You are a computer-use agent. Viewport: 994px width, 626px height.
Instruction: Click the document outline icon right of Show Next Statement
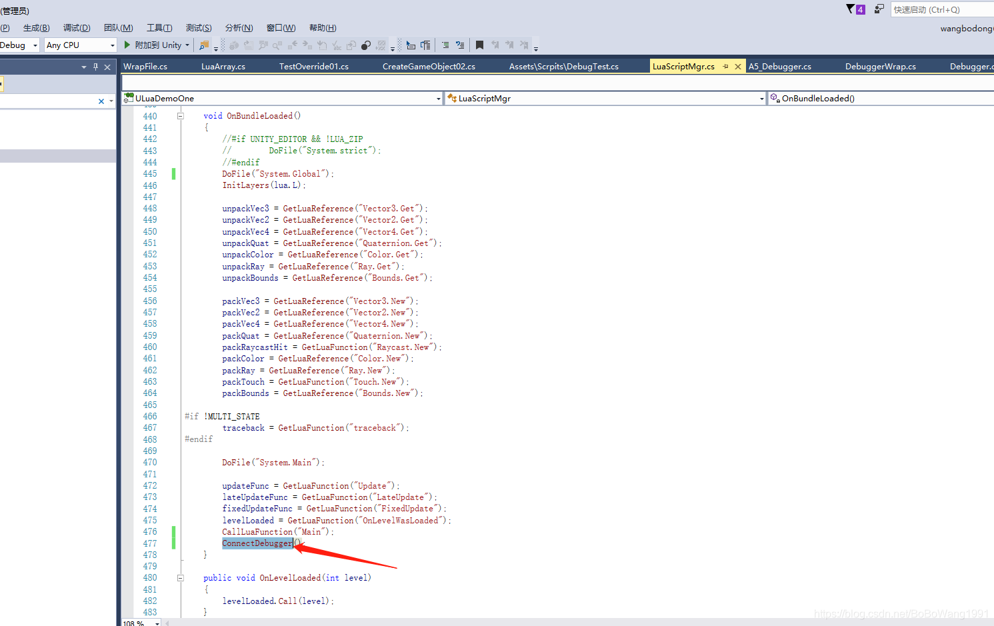pyautogui.click(x=425, y=45)
